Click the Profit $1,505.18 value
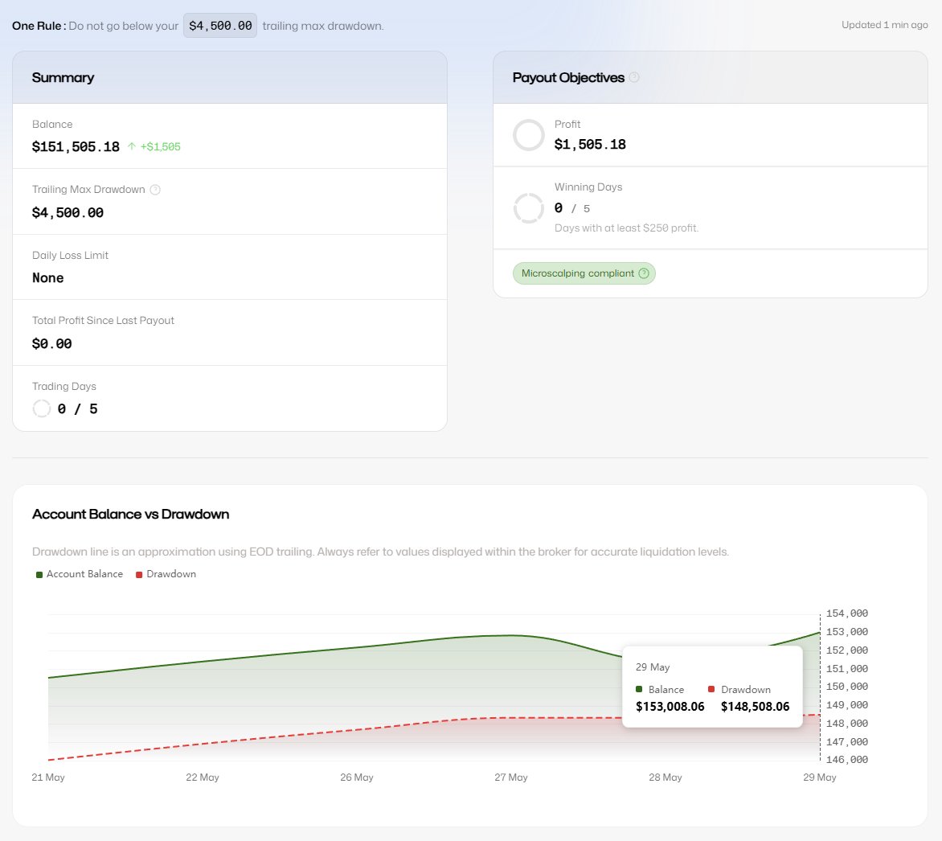The height and width of the screenshot is (841, 942). tap(590, 144)
